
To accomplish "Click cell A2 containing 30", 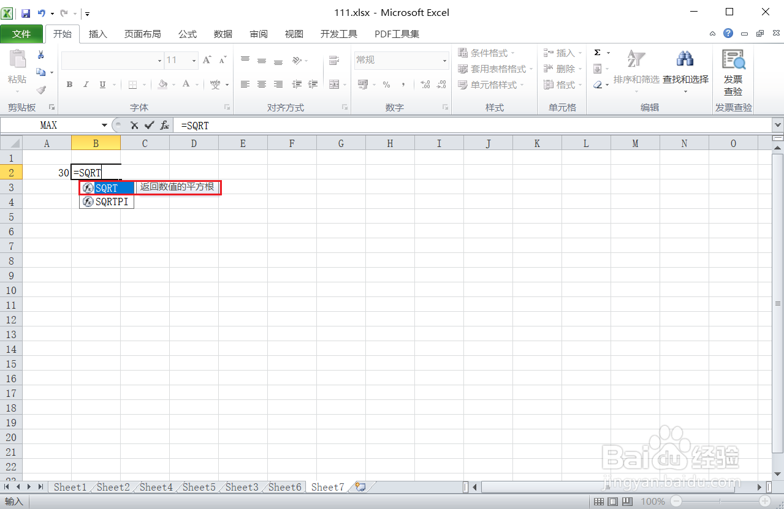I will click(x=47, y=173).
